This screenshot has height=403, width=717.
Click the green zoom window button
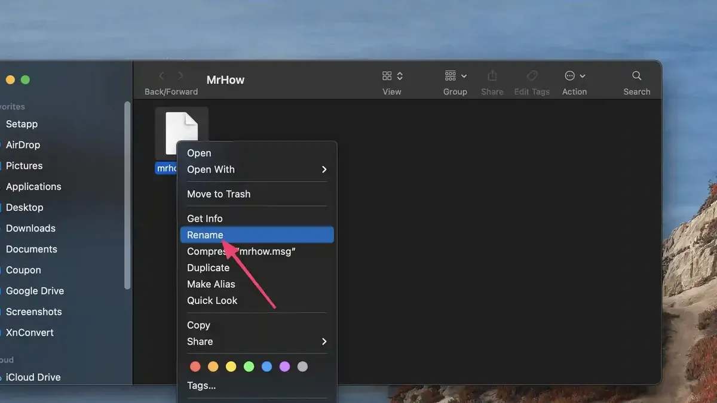(25, 79)
